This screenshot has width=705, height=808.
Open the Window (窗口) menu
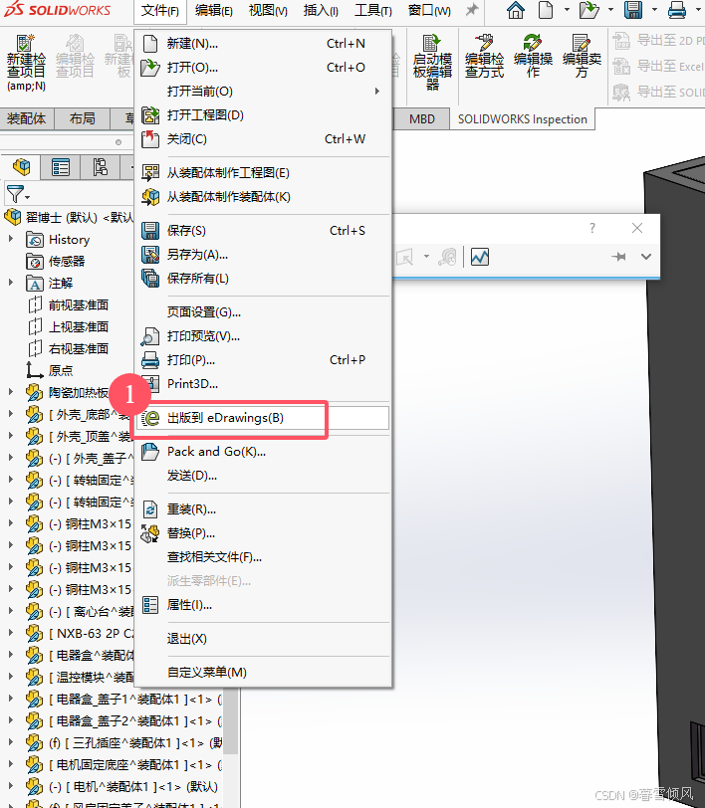[429, 10]
